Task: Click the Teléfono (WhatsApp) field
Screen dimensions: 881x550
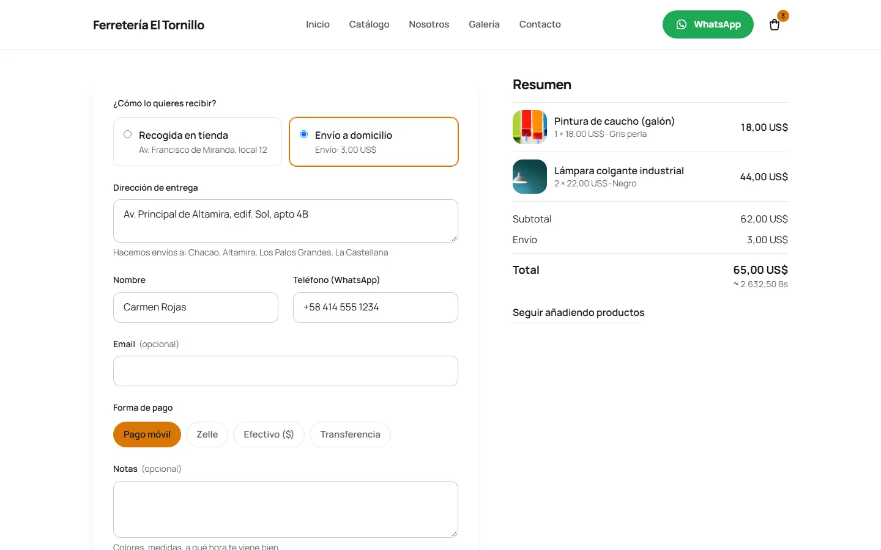Action: (x=376, y=307)
